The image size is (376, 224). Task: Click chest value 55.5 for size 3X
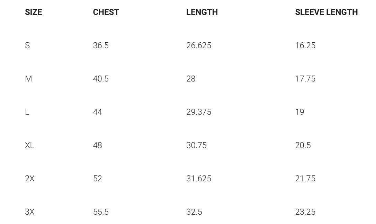coord(101,212)
